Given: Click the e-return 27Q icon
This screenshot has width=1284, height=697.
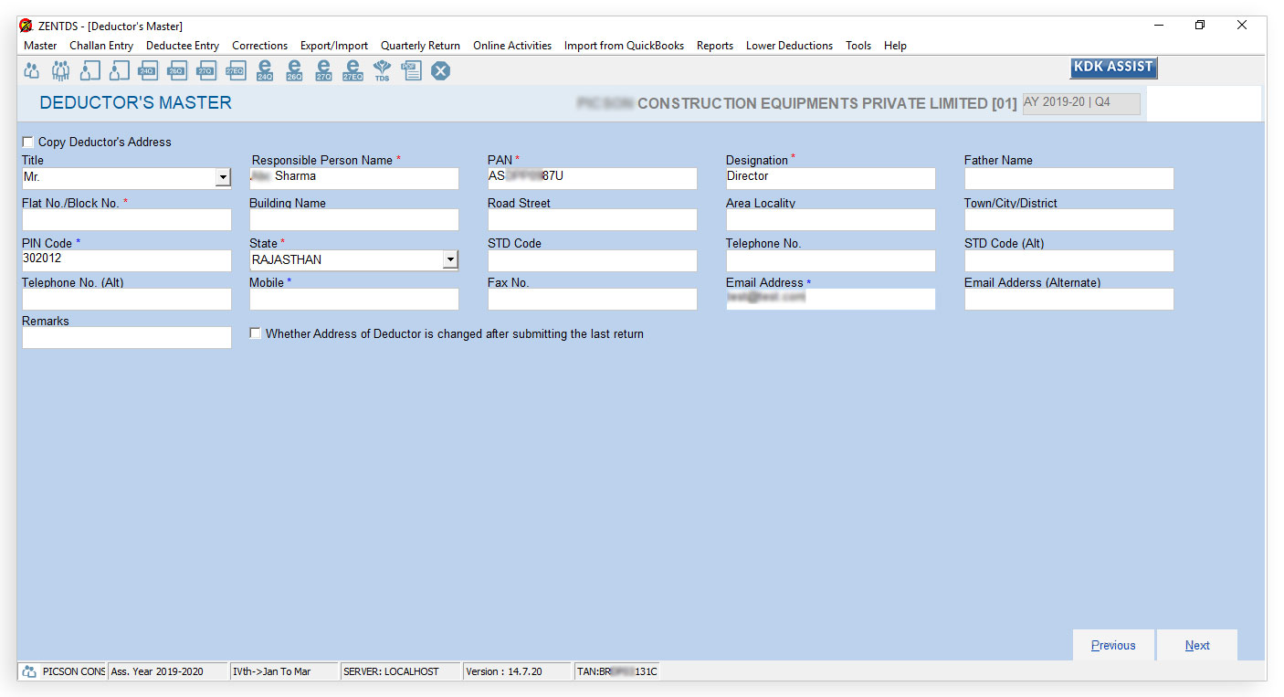Looking at the screenshot, I should (323, 70).
